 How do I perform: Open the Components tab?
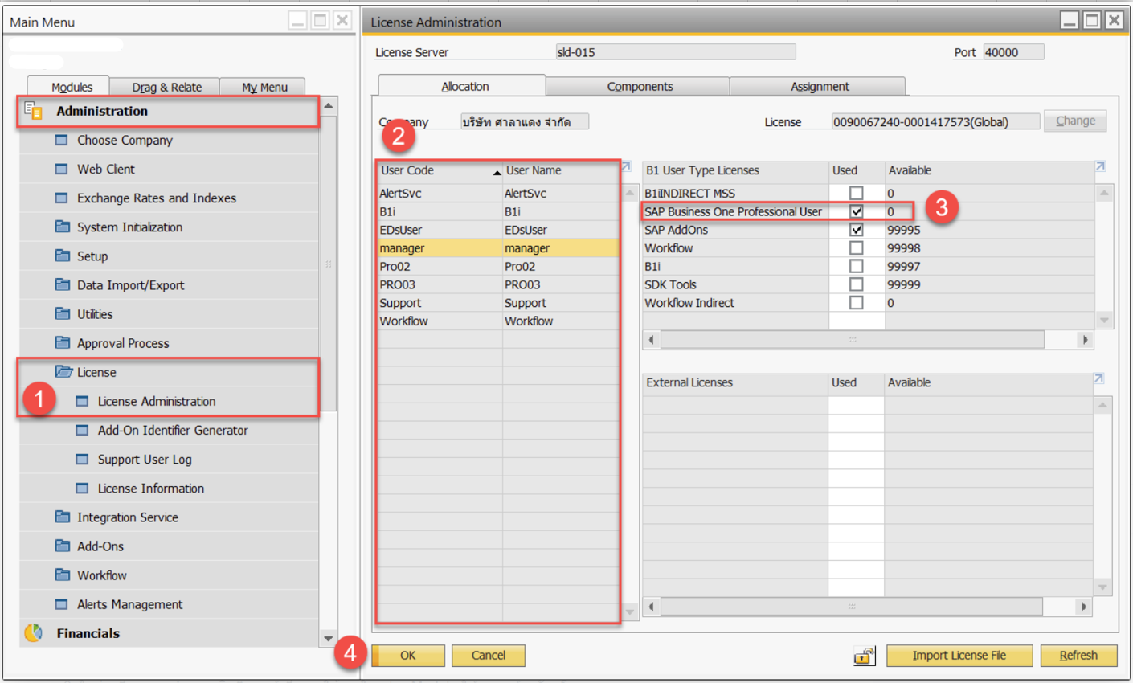coord(640,86)
